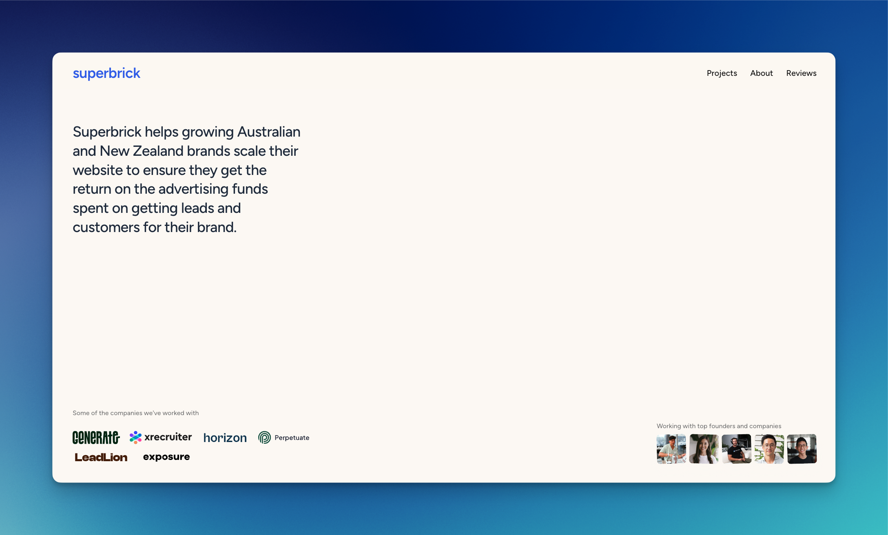Select the xrecruiter logo
888x535 pixels.
click(x=161, y=437)
